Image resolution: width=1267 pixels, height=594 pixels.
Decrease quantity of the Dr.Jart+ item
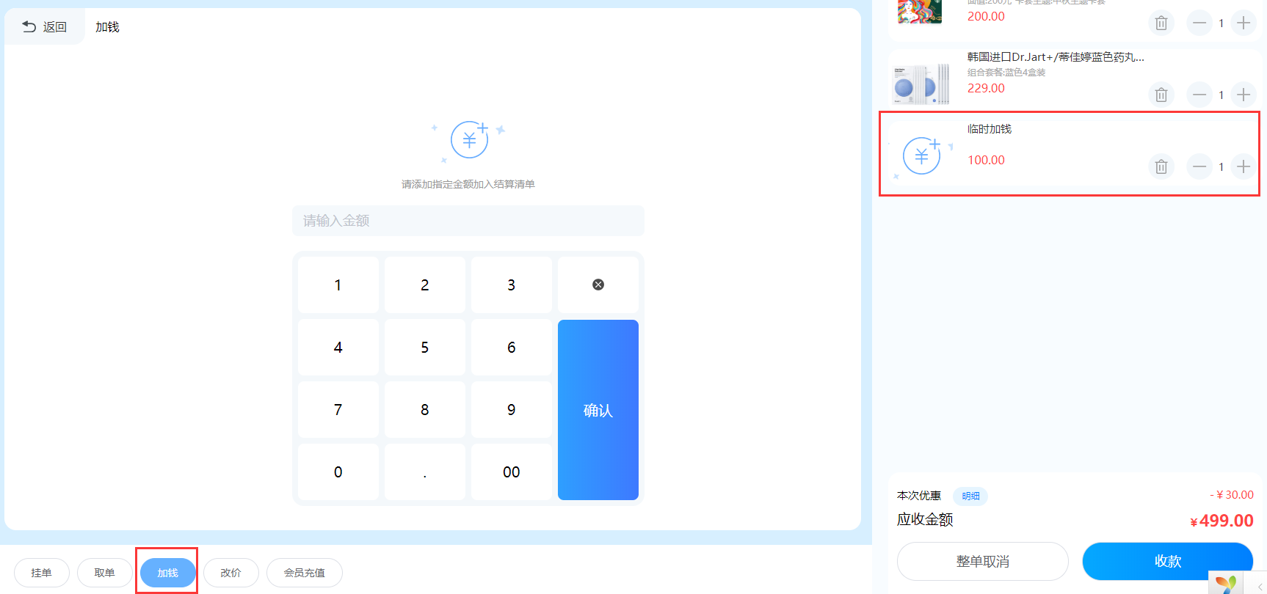[1199, 95]
